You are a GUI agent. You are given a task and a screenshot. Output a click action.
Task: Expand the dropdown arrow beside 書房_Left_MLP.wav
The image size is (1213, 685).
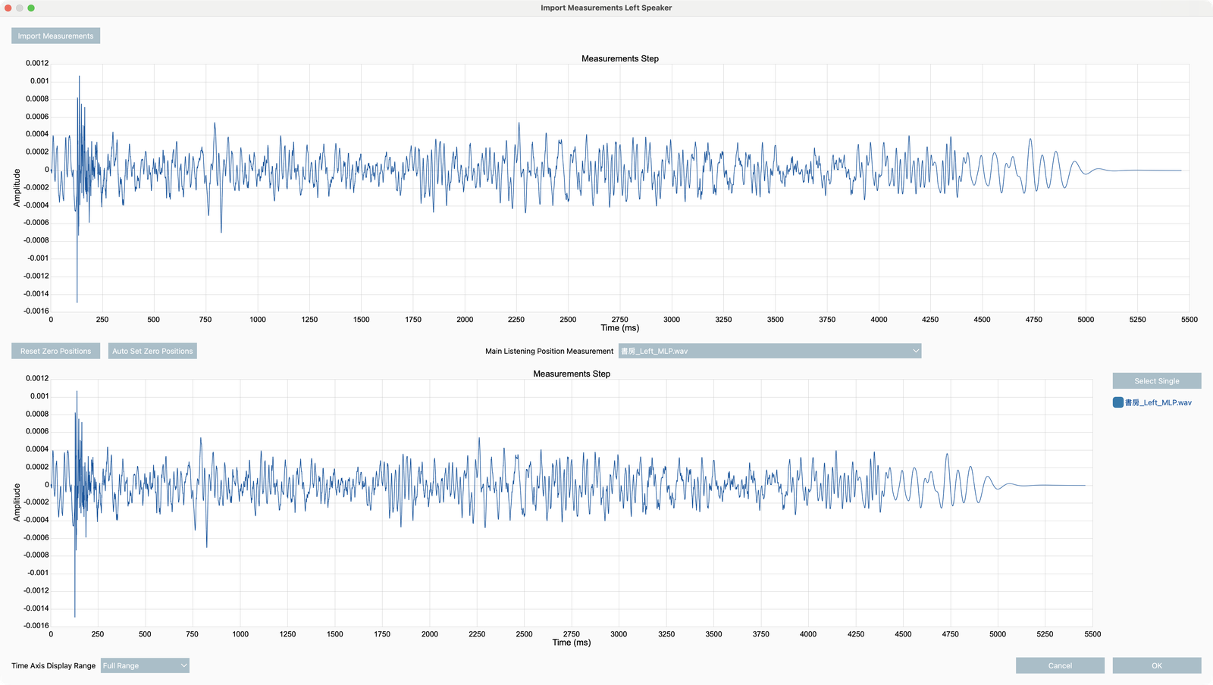pos(916,351)
